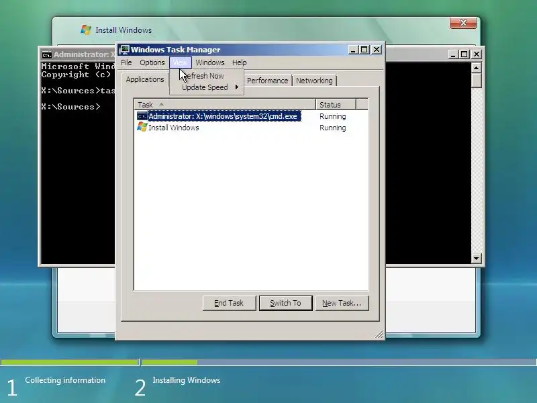The height and width of the screenshot is (403, 537).
Task: Open the Options menu
Action: (152, 62)
